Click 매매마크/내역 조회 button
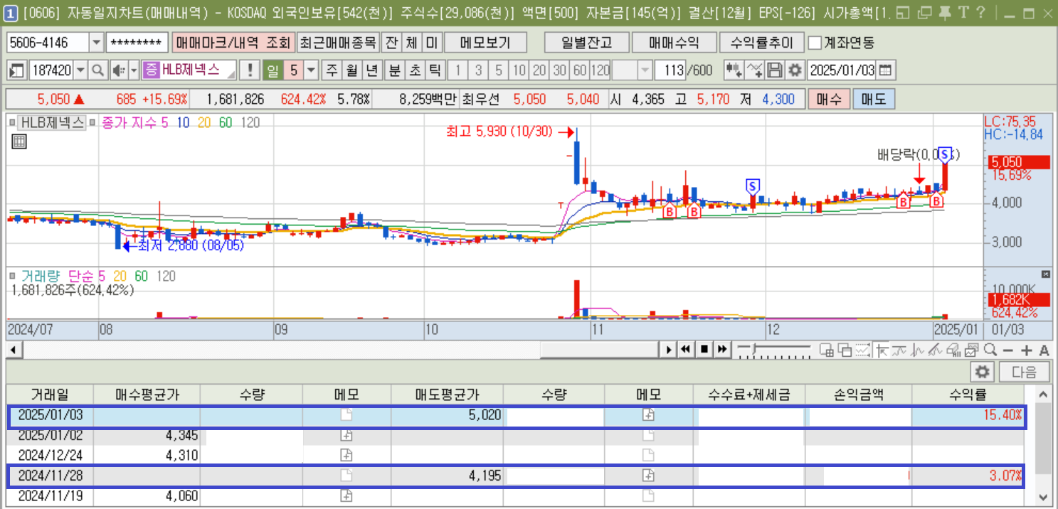1058x509 pixels. pos(232,43)
